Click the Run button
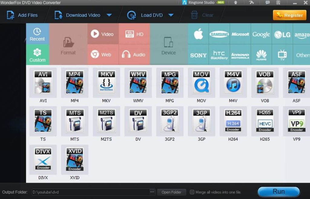The width and height of the screenshot is (310, 199). [279, 192]
